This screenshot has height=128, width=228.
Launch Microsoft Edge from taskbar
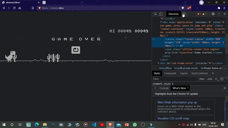(x=36, y=125)
